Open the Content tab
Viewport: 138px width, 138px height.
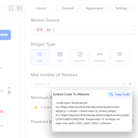68,8
